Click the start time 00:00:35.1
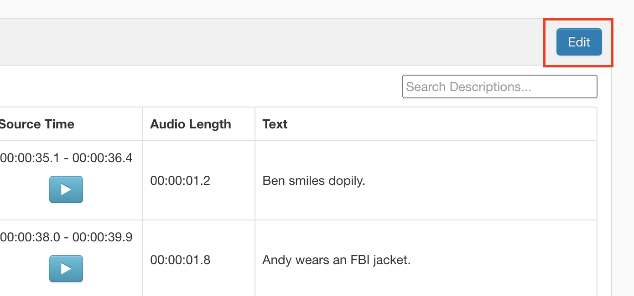 [x=31, y=158]
